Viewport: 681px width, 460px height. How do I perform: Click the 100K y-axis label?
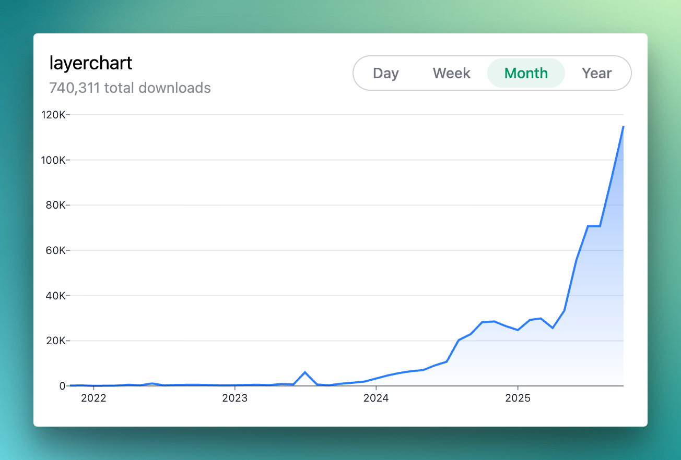pos(53,160)
